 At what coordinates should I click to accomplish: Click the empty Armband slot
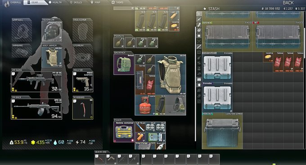tap(22, 52)
